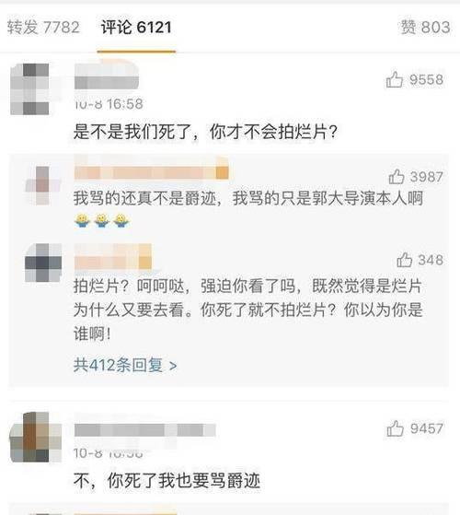The image size is (460, 515).
Task: Open the 转发 7782 tab
Action: 43,27
